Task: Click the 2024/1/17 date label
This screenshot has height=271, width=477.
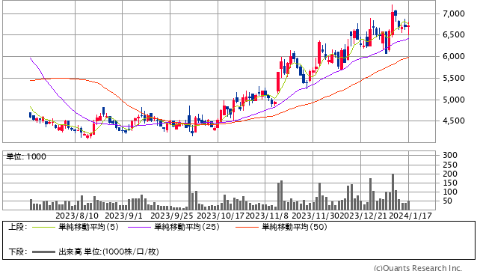Action: (x=410, y=216)
